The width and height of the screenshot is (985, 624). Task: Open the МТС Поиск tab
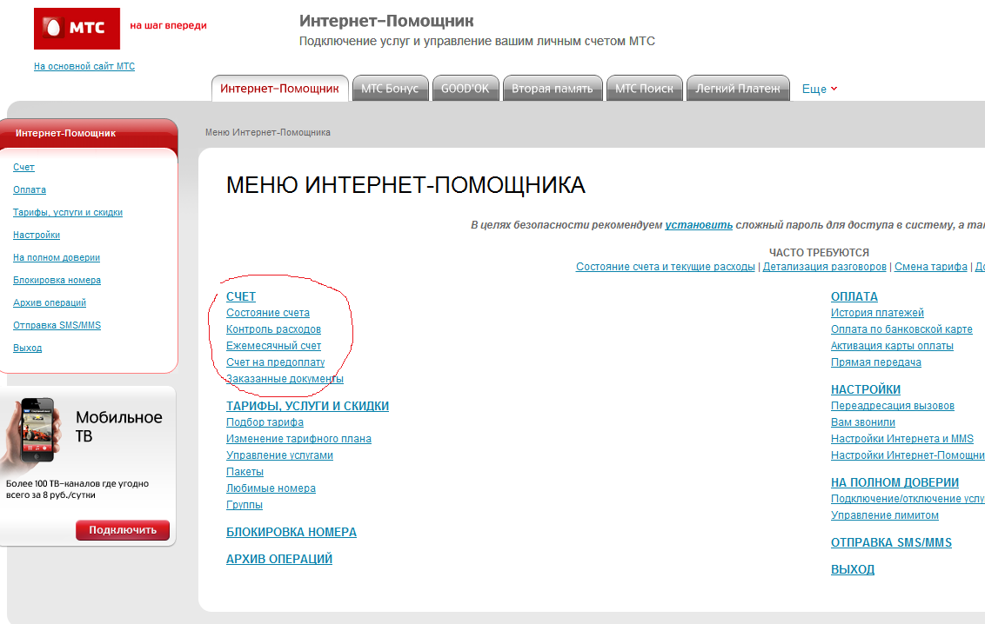(644, 89)
